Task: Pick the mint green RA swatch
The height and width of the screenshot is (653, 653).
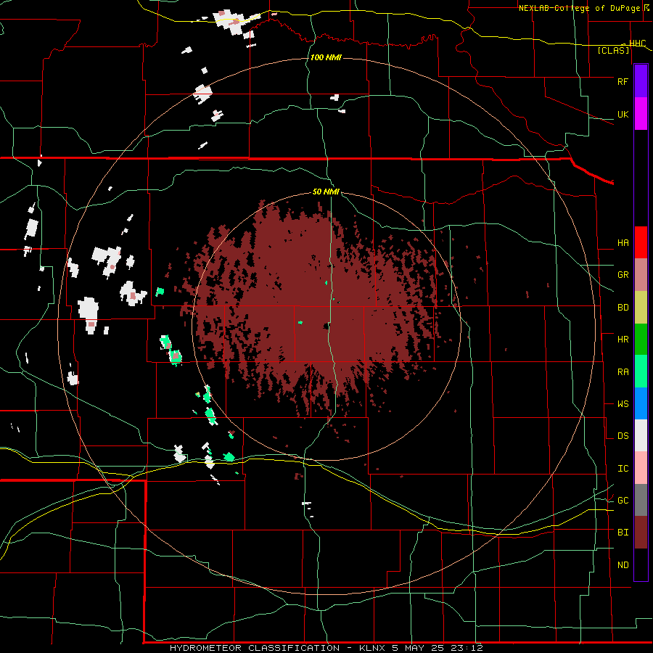Action: [x=641, y=371]
